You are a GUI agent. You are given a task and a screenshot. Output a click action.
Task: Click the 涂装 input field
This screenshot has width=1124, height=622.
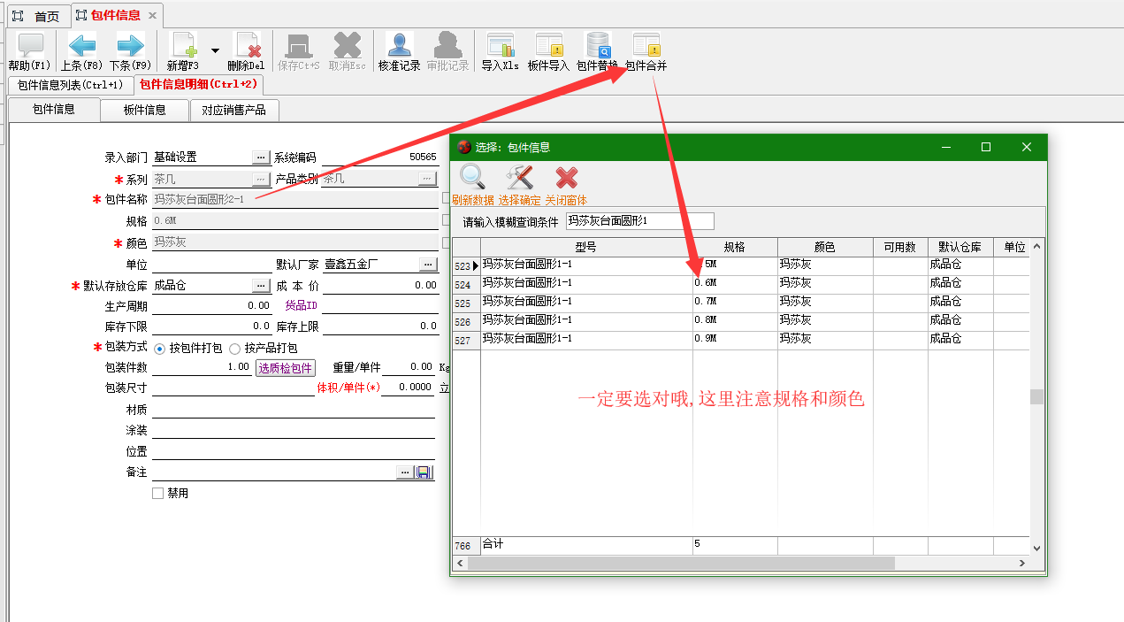pyautogui.click(x=294, y=431)
